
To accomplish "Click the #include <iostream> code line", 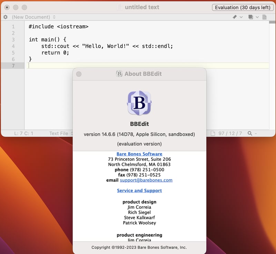I will [58, 27].
